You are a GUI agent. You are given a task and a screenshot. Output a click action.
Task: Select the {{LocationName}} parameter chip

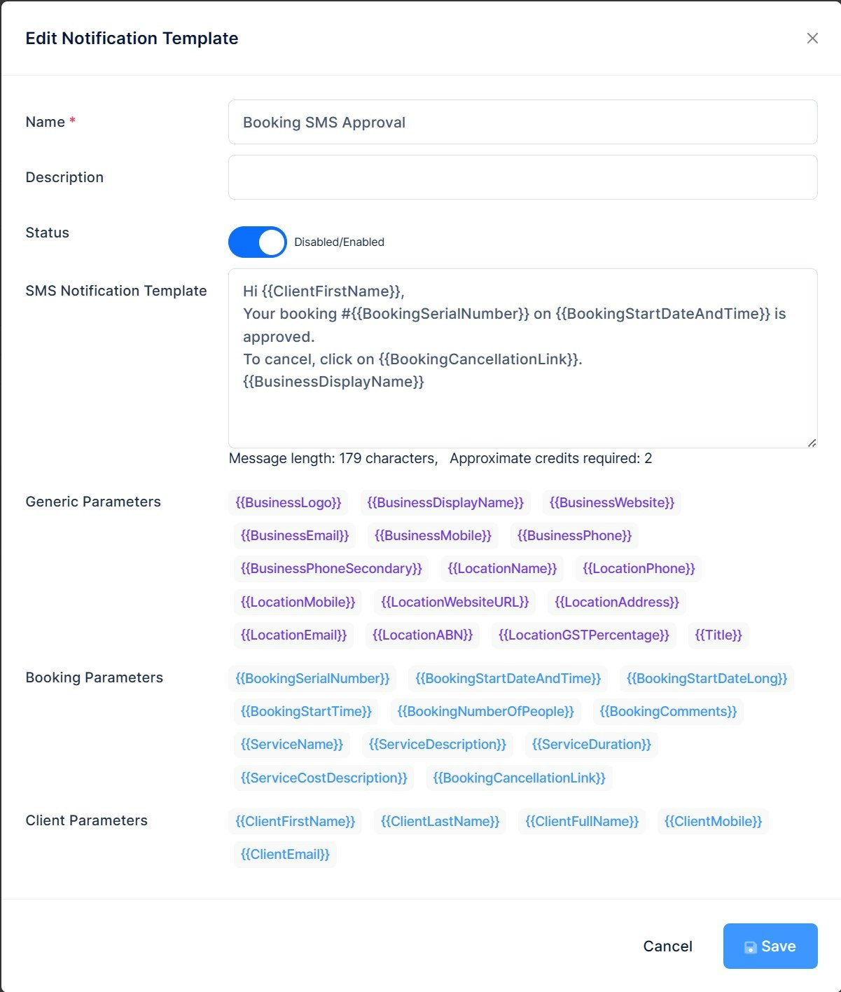(502, 568)
